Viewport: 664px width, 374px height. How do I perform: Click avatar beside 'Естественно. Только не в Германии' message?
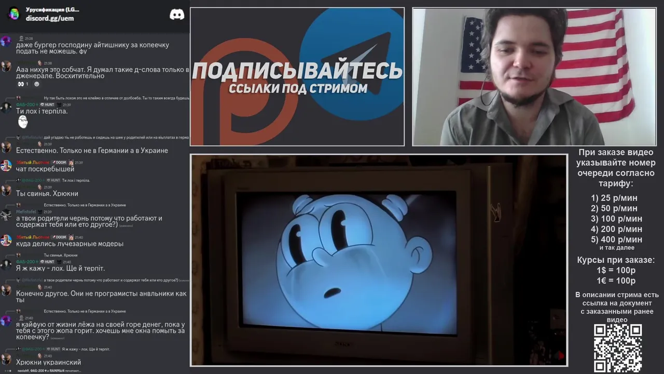pos(6,147)
